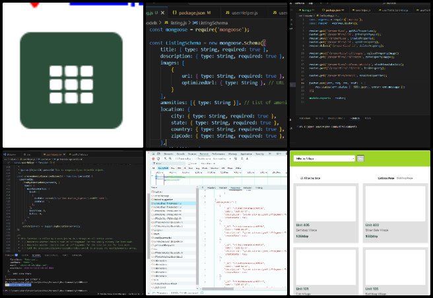This screenshot has width=433, height=298.
Task: Open the No throttling dropdown
Action: tap(222, 159)
